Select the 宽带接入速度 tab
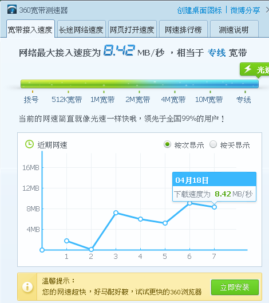The image size is (269, 303). (30, 29)
